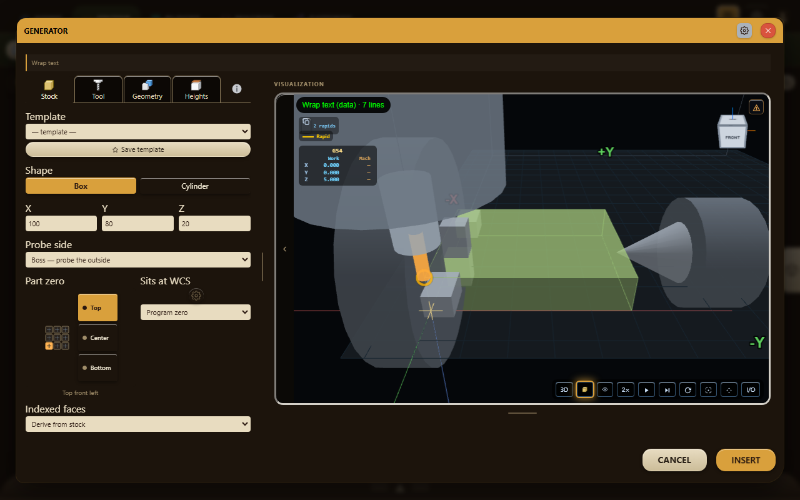This screenshot has height=500, width=800.
Task: Select Center part zero option
Action: (97, 337)
